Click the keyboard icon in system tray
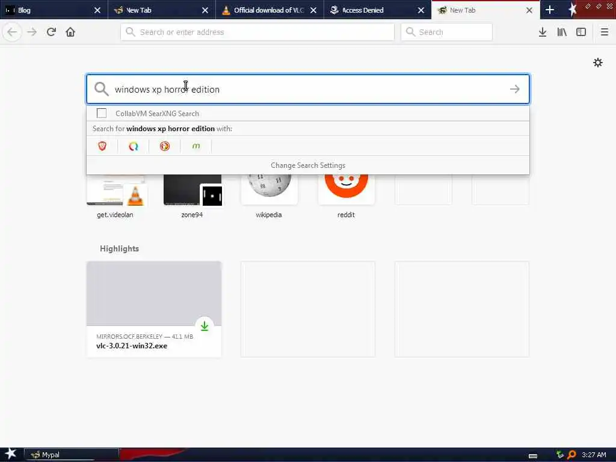Image resolution: width=616 pixels, height=462 pixels. [533, 456]
